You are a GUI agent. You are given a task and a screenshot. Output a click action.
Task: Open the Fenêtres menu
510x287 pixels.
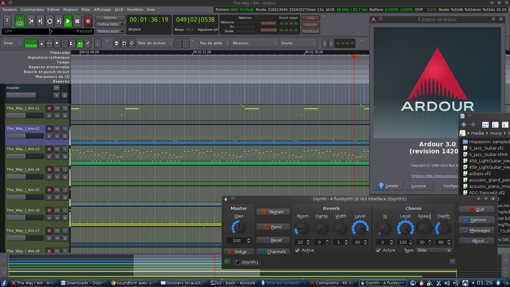pyautogui.click(x=135, y=10)
